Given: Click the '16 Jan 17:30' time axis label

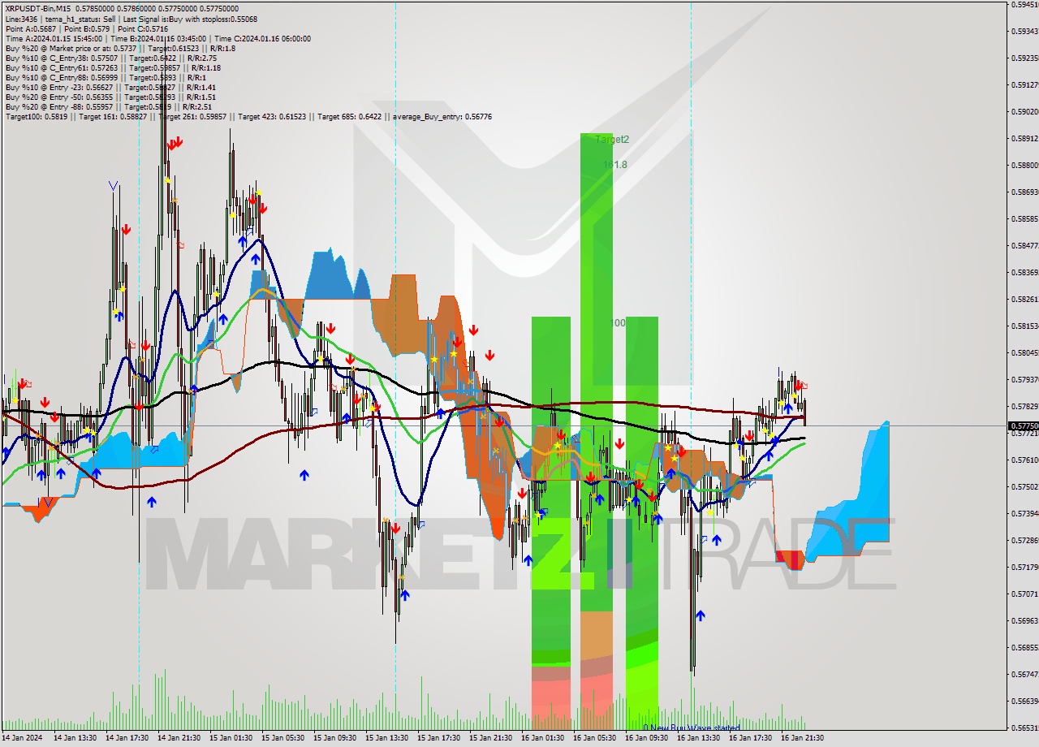Looking at the screenshot, I should tap(750, 738).
